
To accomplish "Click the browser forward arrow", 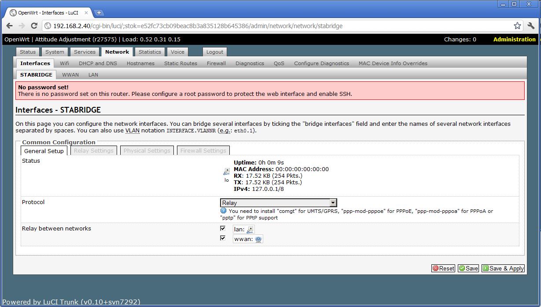I will [x=22, y=26].
